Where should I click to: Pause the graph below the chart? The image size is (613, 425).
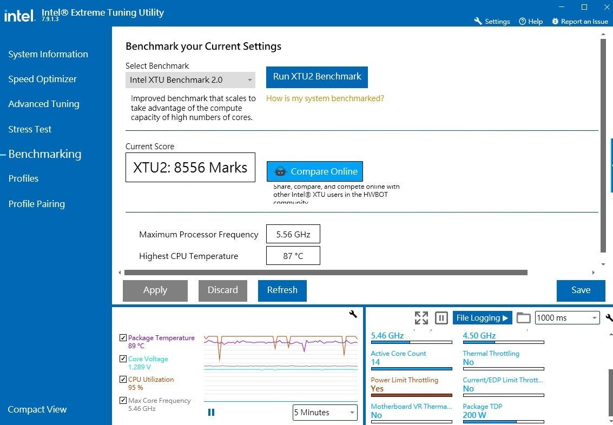pyautogui.click(x=211, y=413)
